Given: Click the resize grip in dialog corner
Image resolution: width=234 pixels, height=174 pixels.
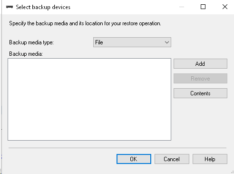Looking at the screenshot, I should 232,172.
